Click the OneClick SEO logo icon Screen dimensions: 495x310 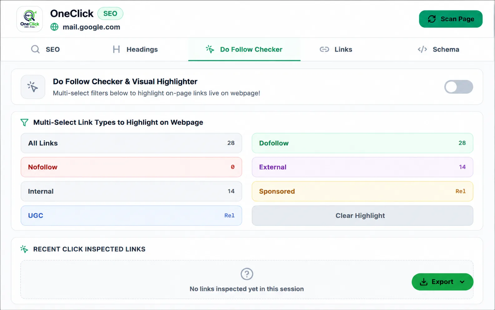[x=30, y=19]
